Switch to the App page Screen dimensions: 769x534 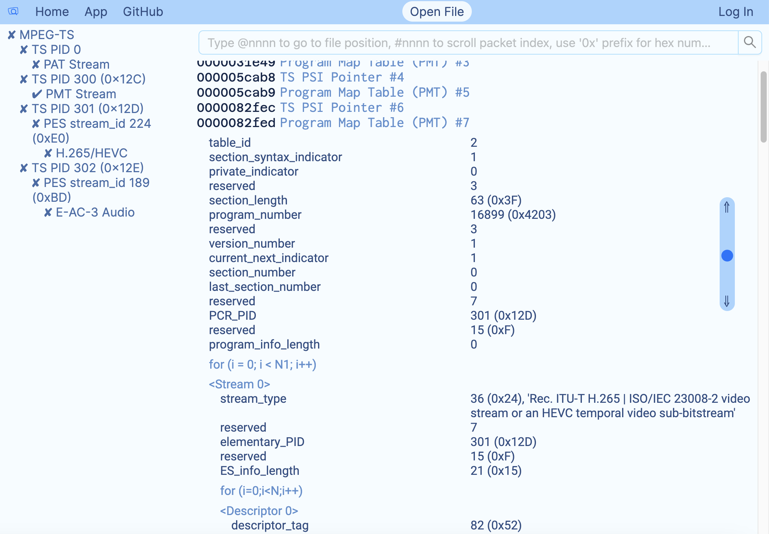point(96,11)
